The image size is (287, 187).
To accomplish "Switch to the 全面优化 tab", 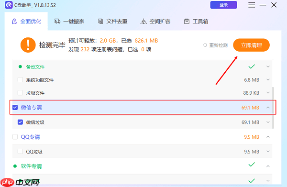I will (26, 22).
